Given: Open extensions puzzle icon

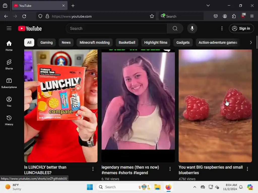Looking at the screenshot, I should click(234, 16).
